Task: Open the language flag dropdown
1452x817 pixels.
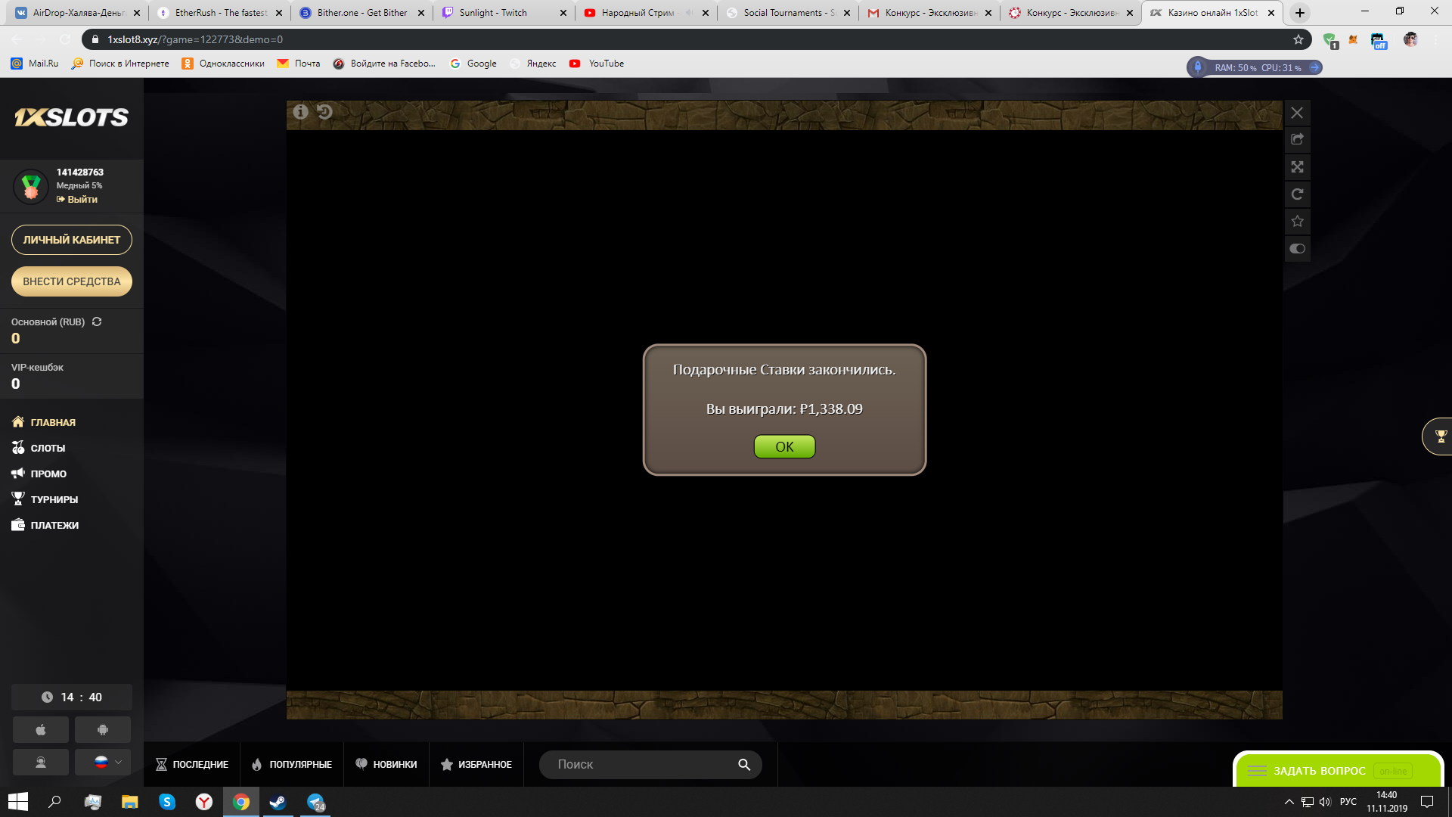Action: pyautogui.click(x=103, y=762)
